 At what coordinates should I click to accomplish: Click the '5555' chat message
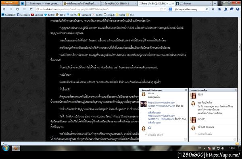[x=200, y=95]
